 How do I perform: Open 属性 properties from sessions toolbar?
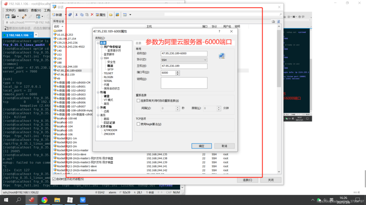(x=100, y=15)
